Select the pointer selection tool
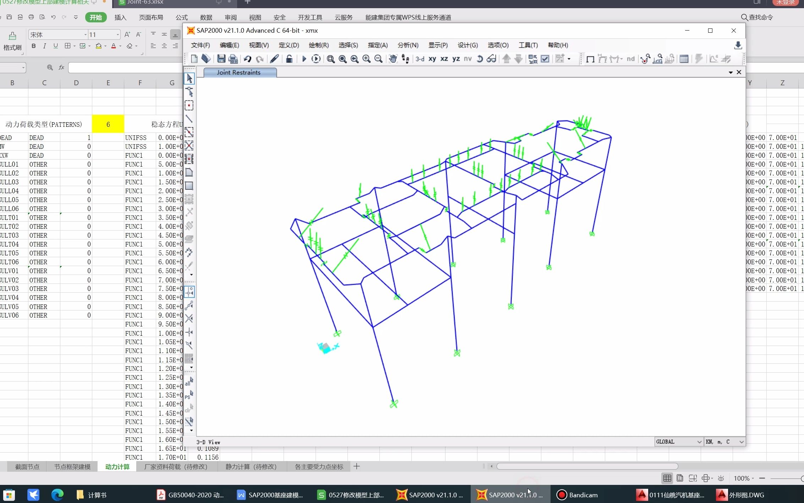This screenshot has width=804, height=503. click(189, 78)
